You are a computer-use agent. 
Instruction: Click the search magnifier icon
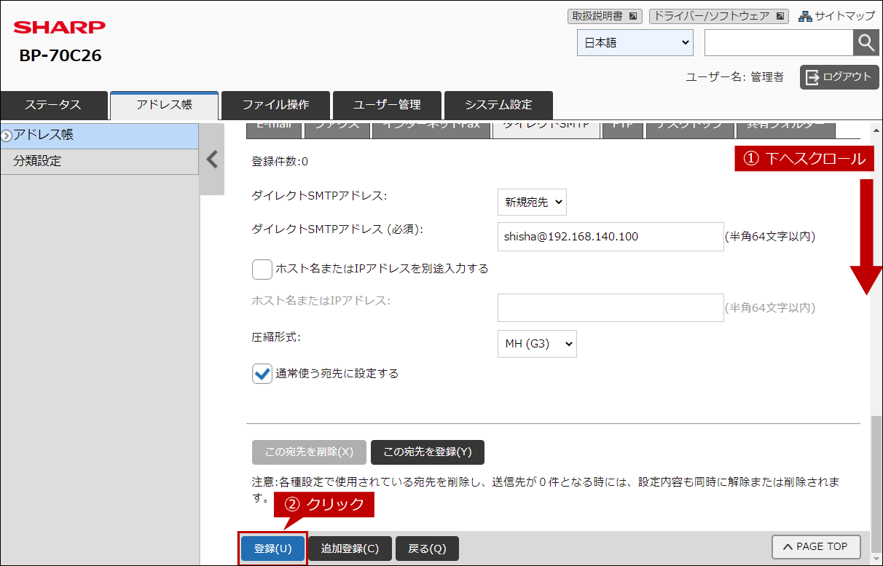point(866,43)
